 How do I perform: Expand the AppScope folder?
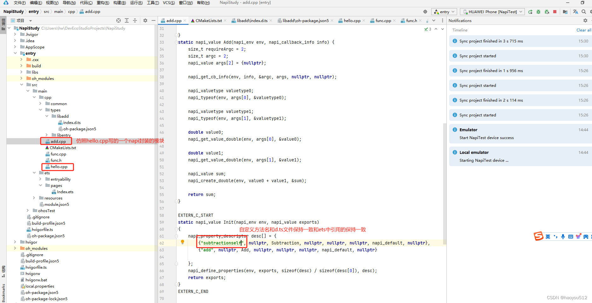point(15,47)
